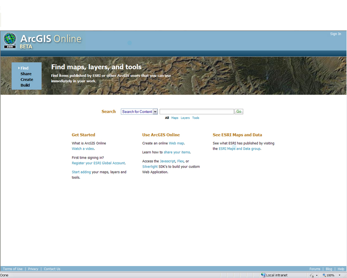Select Find in the banner menu
This screenshot has width=347, height=278.
pyautogui.click(x=24, y=68)
